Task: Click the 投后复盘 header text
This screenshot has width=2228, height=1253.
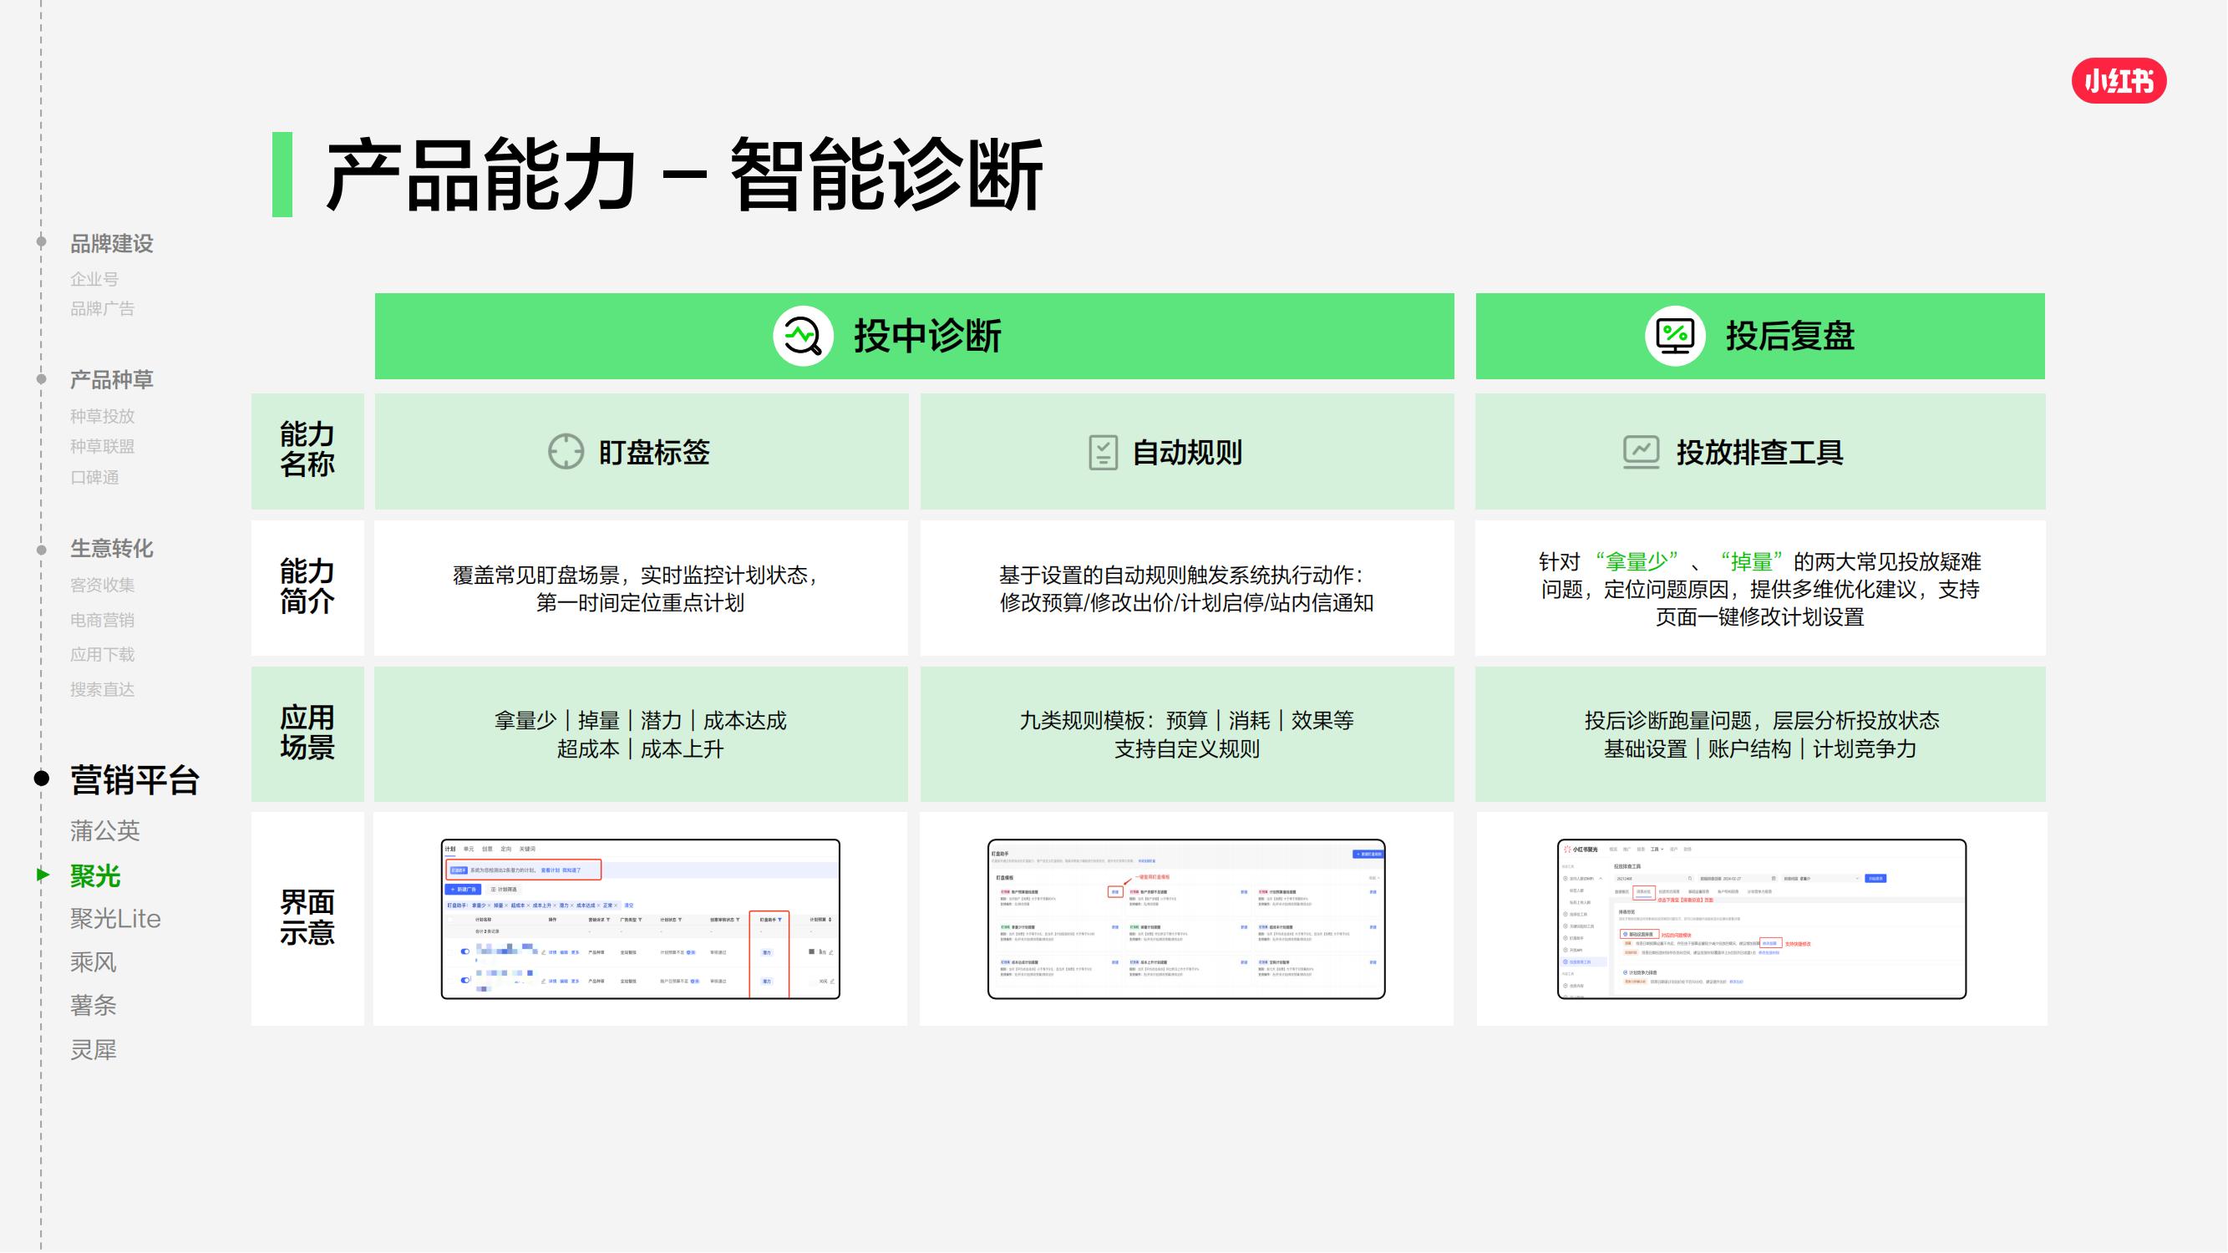Action: [x=1789, y=336]
